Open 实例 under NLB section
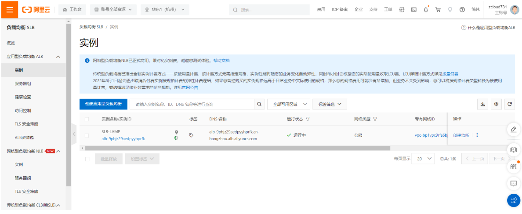The height and width of the screenshot is (214, 522). 18,164
